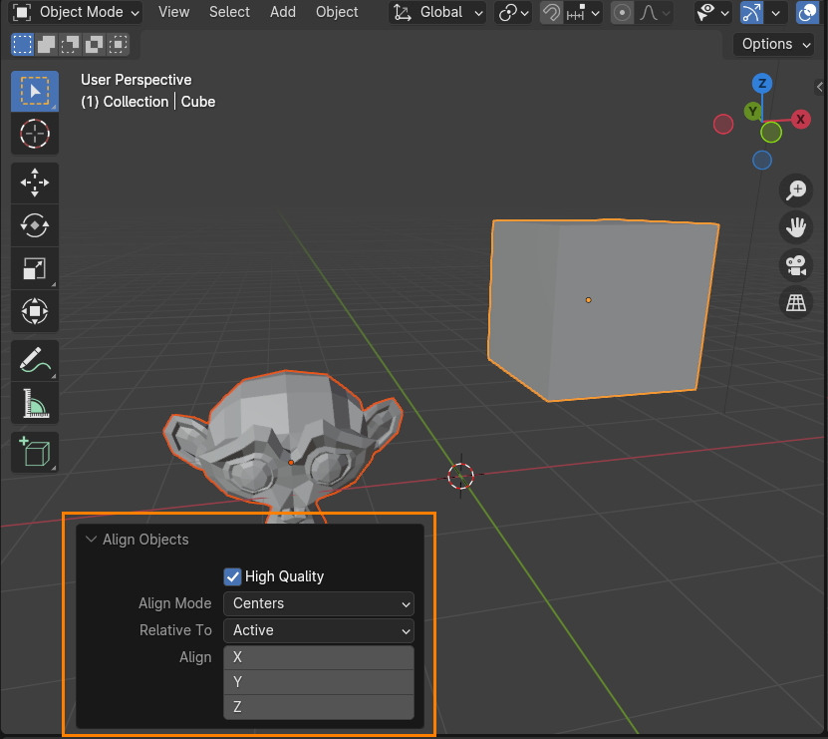Image resolution: width=828 pixels, height=739 pixels.
Task: Select the Add Cube tool
Action: click(35, 453)
